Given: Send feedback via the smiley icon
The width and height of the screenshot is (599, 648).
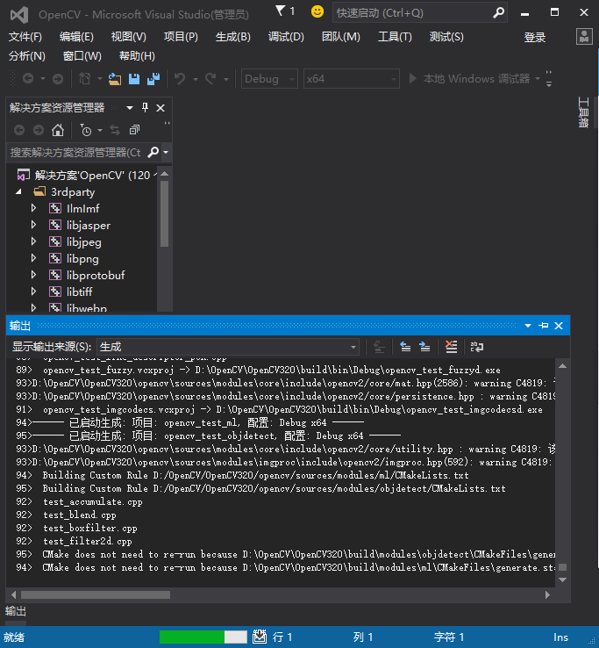Looking at the screenshot, I should tap(317, 11).
